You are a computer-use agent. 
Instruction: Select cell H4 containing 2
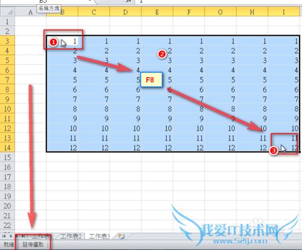252,50
